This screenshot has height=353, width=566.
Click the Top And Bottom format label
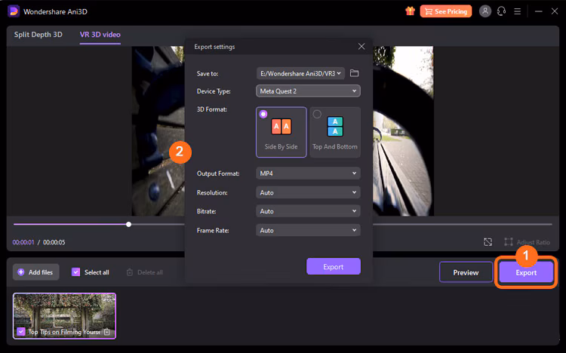[x=335, y=146]
